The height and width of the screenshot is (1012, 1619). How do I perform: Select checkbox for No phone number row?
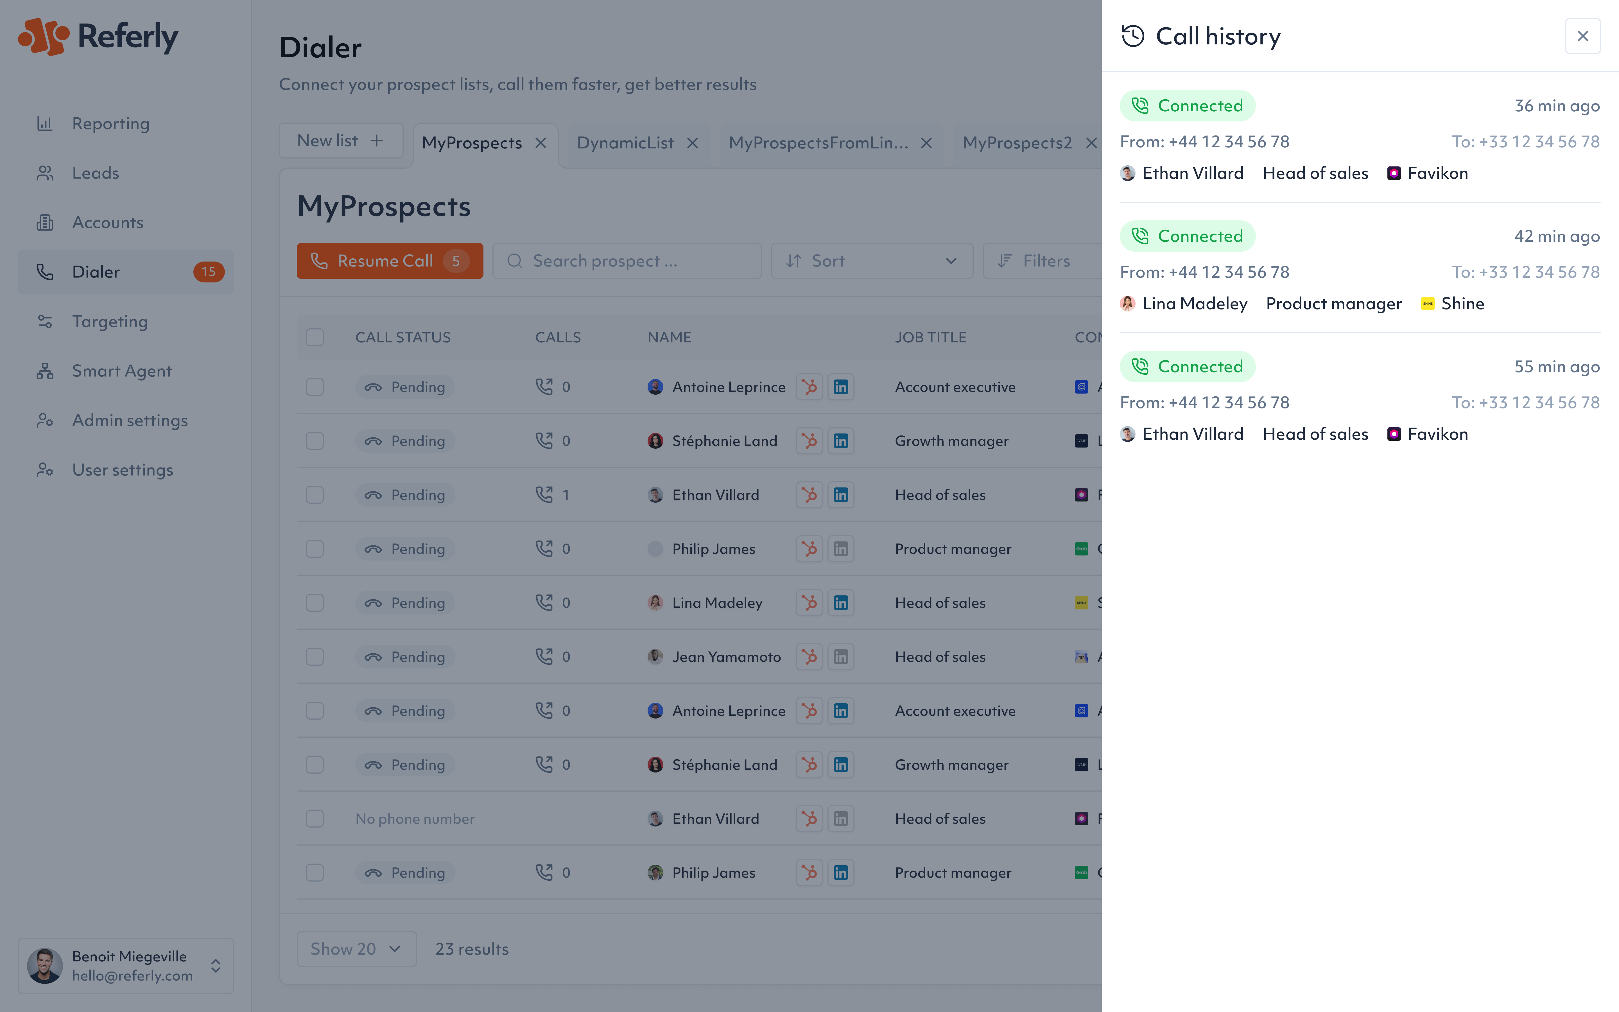(315, 819)
